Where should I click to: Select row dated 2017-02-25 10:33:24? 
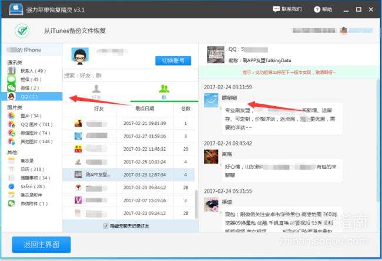point(129,162)
